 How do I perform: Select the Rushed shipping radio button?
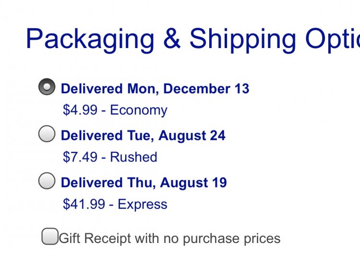[x=47, y=134]
